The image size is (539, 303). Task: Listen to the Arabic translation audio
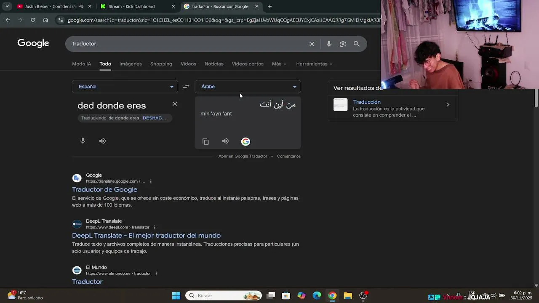pyautogui.click(x=225, y=141)
